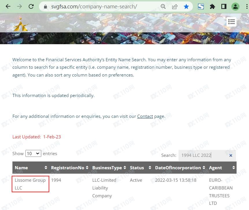Image resolution: width=249 pixels, height=210 pixels.
Task: Click the Last Updated 1-Feb-23 text
Action: (37, 137)
